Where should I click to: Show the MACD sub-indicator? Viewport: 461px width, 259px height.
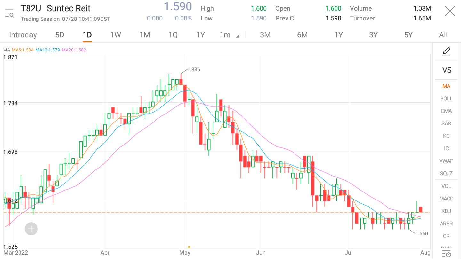pyautogui.click(x=446, y=199)
